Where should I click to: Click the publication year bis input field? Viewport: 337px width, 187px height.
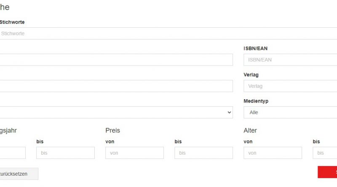[65, 153]
